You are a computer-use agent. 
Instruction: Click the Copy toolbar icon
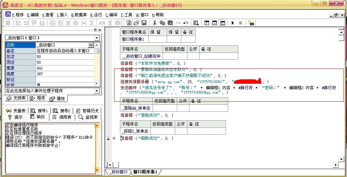pos(162,23)
